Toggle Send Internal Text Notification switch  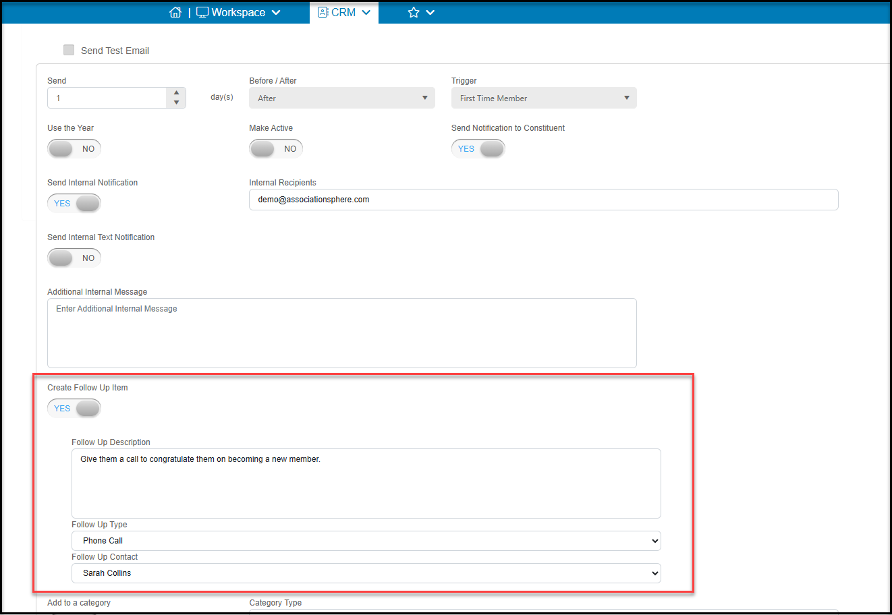pyautogui.click(x=74, y=258)
